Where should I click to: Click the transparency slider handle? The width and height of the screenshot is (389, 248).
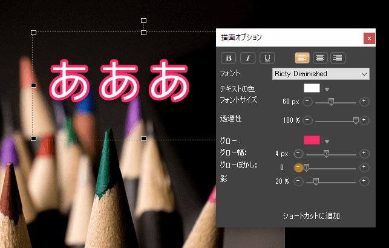pyautogui.click(x=356, y=120)
